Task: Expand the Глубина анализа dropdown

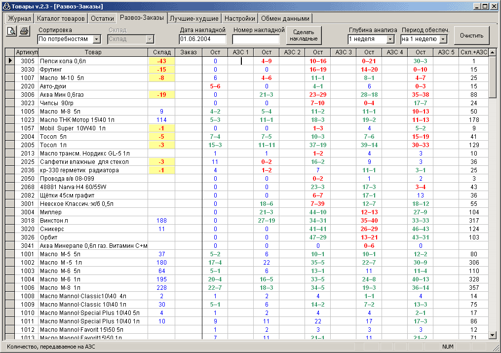Action: click(x=390, y=39)
